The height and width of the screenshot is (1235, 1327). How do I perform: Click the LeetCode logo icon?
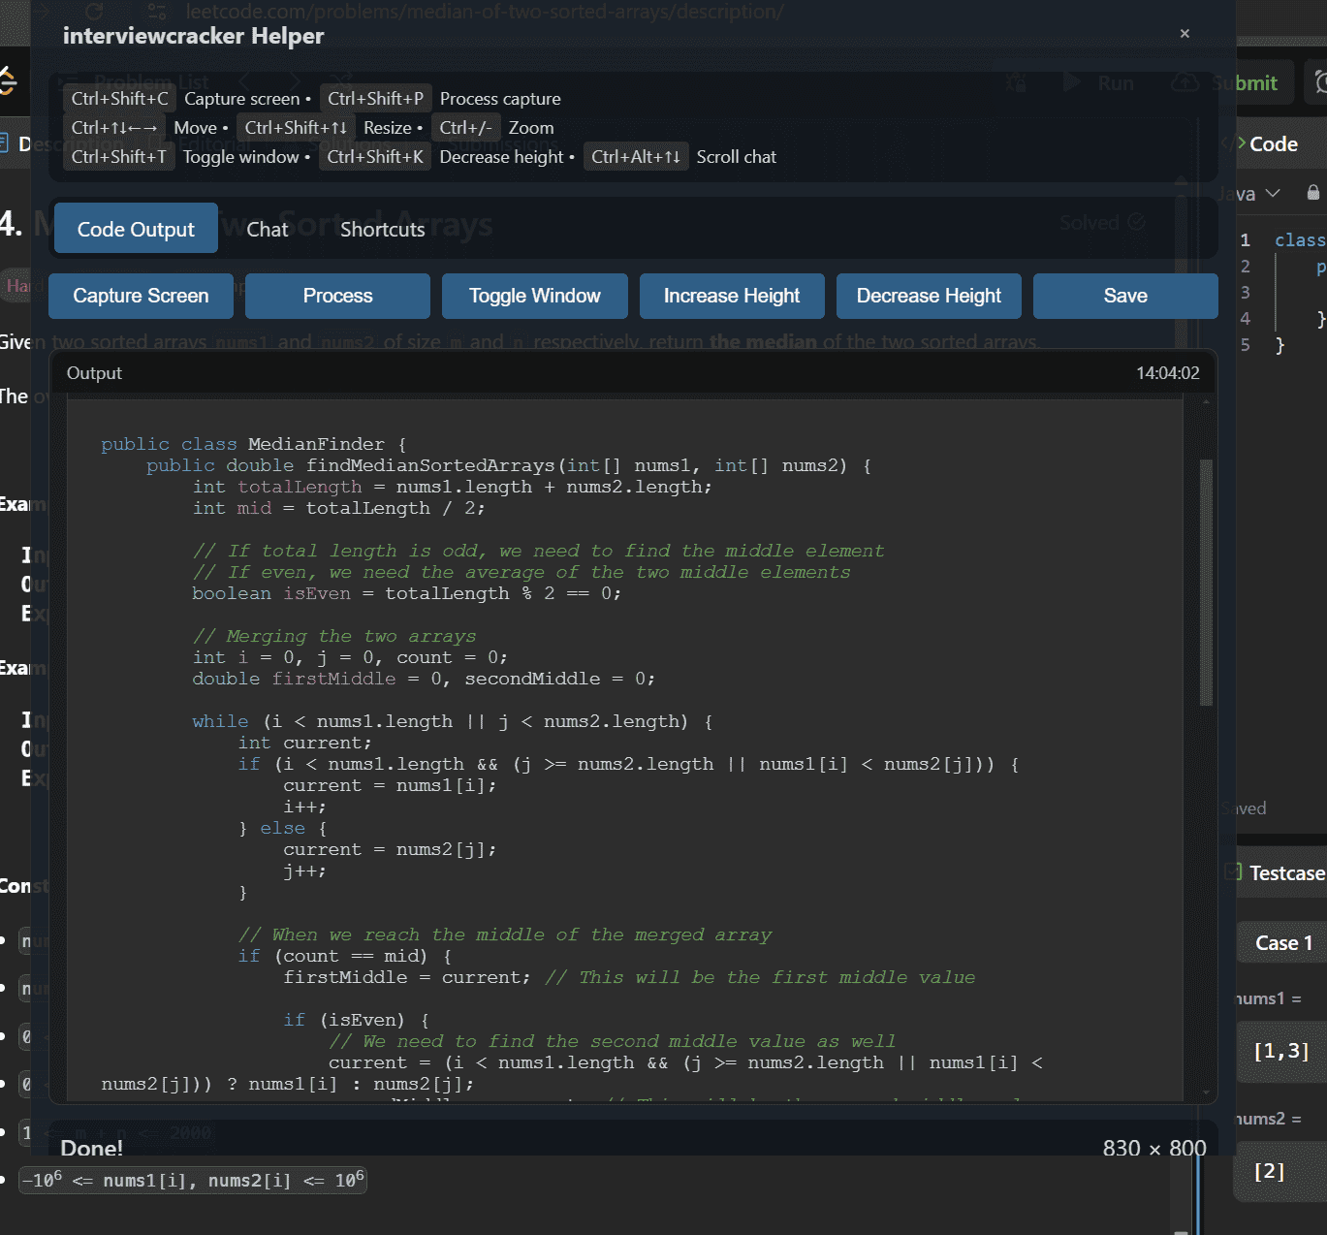pyautogui.click(x=8, y=81)
